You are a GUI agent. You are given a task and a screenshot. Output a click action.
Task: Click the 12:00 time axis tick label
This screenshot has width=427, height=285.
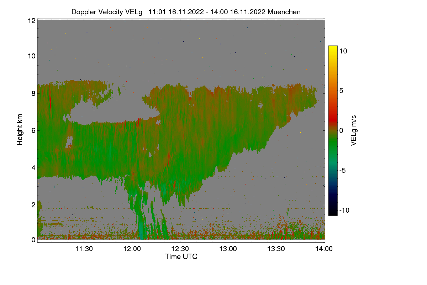click(x=132, y=249)
